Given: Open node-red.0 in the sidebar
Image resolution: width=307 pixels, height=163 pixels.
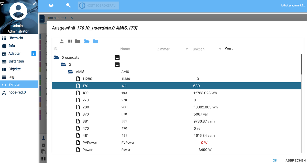Looking at the screenshot, I should pos(19,92).
